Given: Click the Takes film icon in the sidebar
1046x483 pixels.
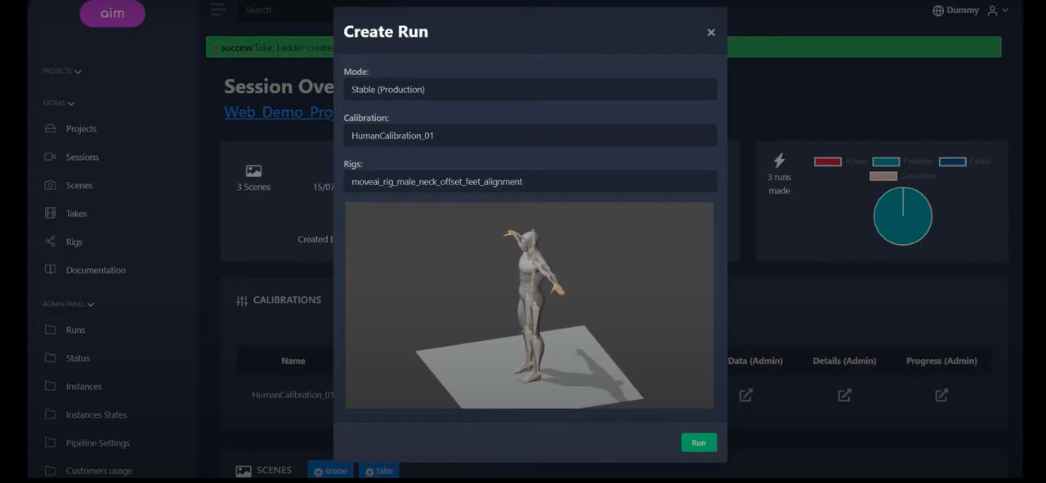Looking at the screenshot, I should pos(51,214).
